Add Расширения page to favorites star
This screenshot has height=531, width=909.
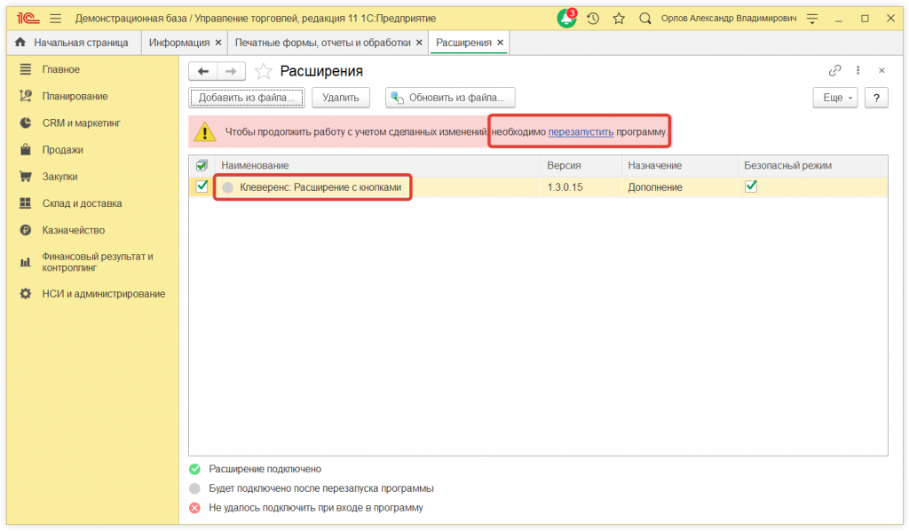263,72
